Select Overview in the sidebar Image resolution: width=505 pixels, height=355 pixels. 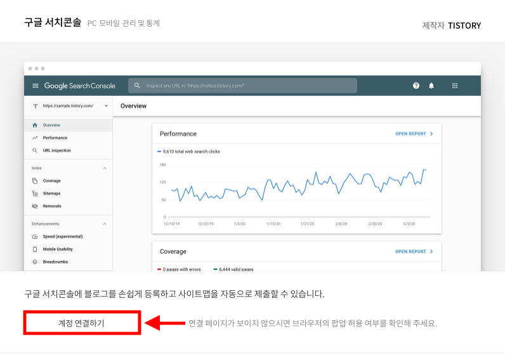click(x=69, y=125)
